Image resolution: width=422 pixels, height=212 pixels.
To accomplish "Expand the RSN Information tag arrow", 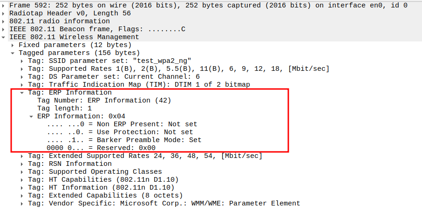I will click(x=22, y=164).
